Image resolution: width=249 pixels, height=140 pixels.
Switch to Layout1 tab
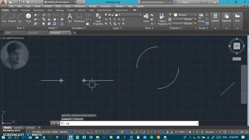click(18, 128)
